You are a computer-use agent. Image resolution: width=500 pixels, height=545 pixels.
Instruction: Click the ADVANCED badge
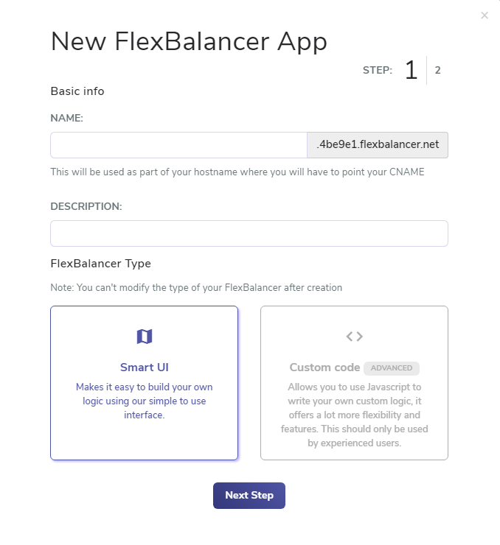click(x=392, y=368)
